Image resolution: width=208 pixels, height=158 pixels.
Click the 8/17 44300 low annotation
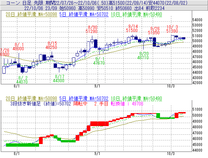58,79
